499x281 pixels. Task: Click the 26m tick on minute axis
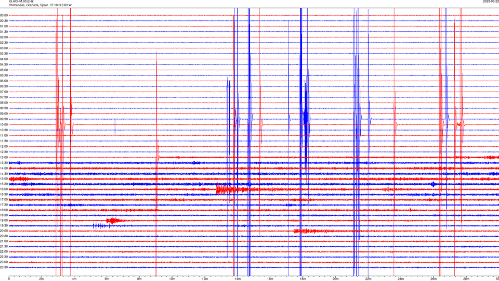(434, 279)
